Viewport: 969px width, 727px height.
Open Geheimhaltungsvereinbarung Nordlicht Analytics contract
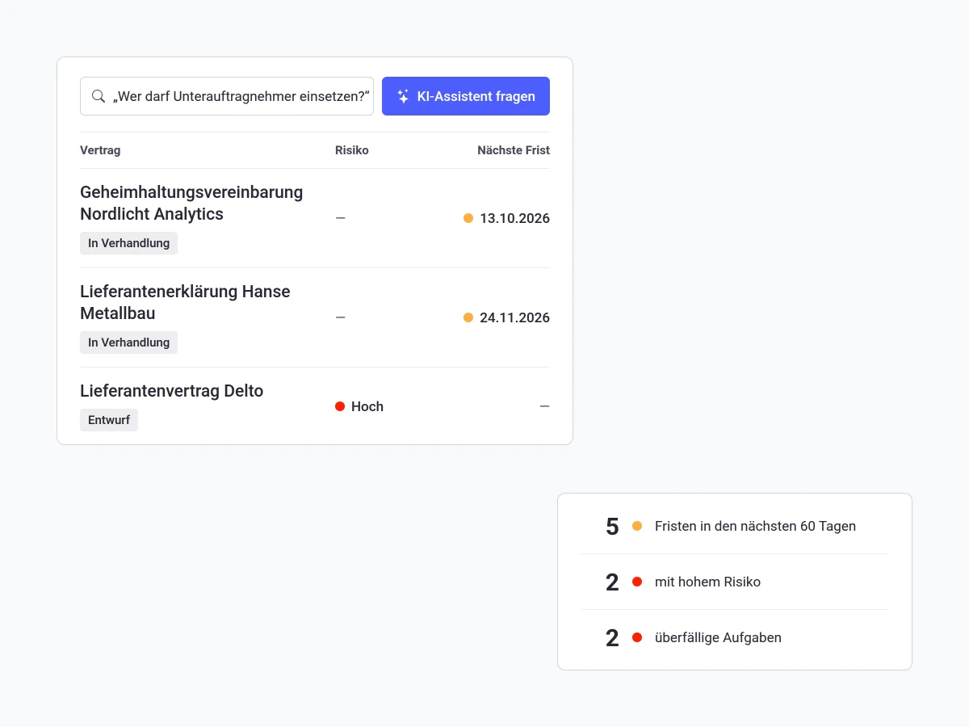tap(191, 203)
